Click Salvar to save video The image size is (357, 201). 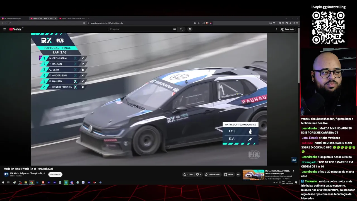[x=229, y=174]
